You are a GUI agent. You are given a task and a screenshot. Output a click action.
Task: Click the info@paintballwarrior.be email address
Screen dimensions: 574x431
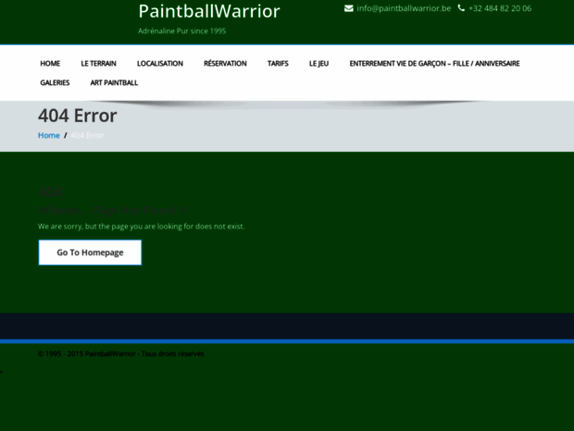coord(404,8)
